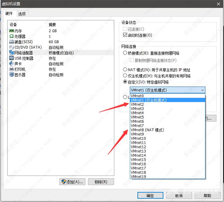Choose VMnet10 from the dropdown list
224x202 pixels.
167,139
